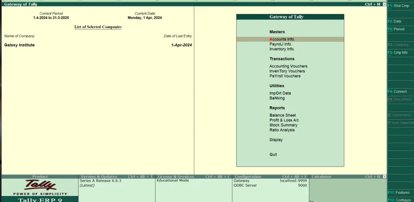Viewport: 414px width, 202px height.
Task: View Profit & Loss A/c report
Action: click(284, 120)
